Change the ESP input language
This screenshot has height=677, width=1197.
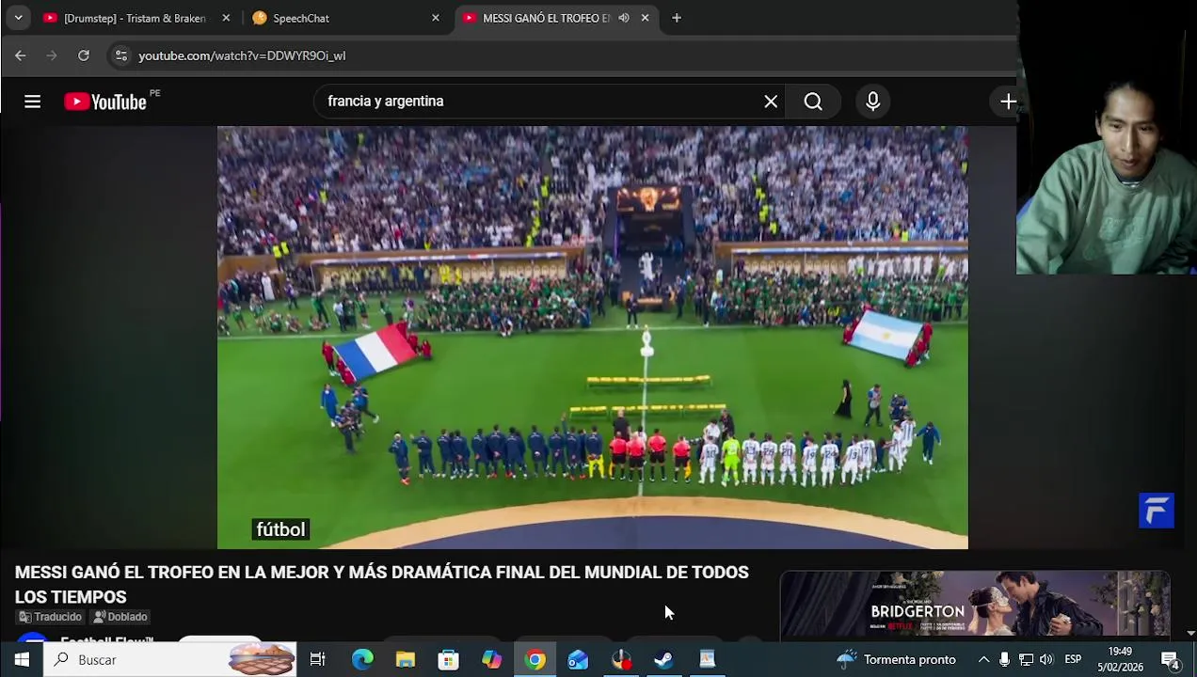1073,660
